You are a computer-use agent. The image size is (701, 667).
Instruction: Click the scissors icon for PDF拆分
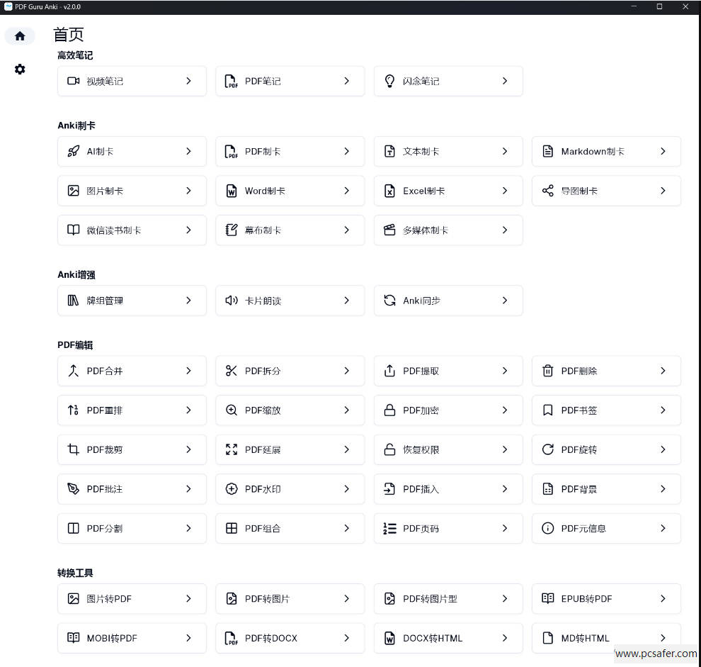click(231, 371)
